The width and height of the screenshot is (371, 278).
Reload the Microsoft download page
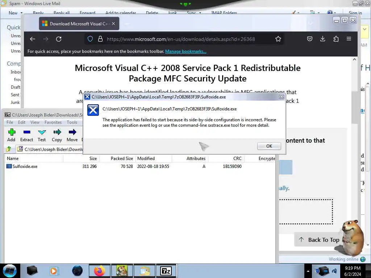point(59,39)
